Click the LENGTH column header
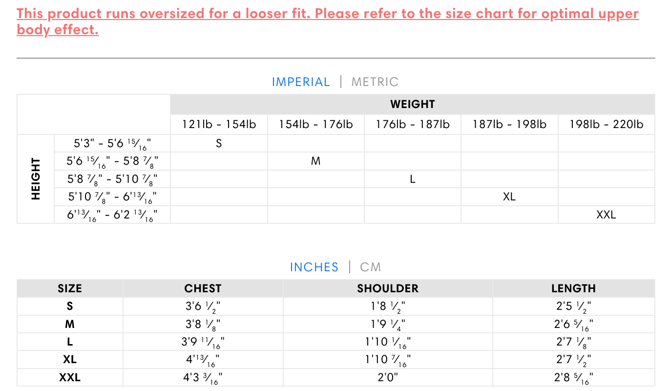 [x=573, y=288]
